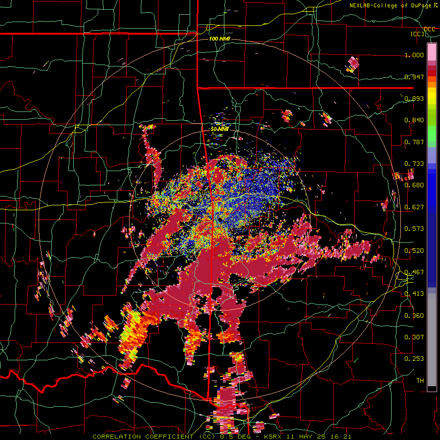Click the [CC] label above the color scale
440x440 pixels.
click(418, 34)
